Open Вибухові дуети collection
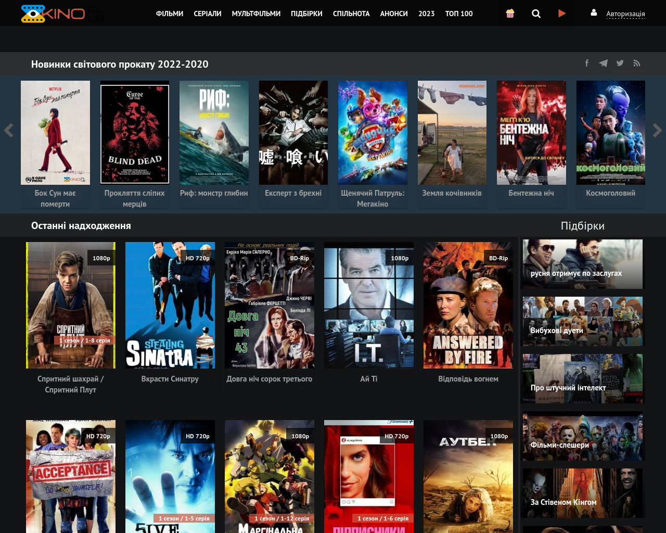The width and height of the screenshot is (666, 533). pyautogui.click(x=583, y=321)
